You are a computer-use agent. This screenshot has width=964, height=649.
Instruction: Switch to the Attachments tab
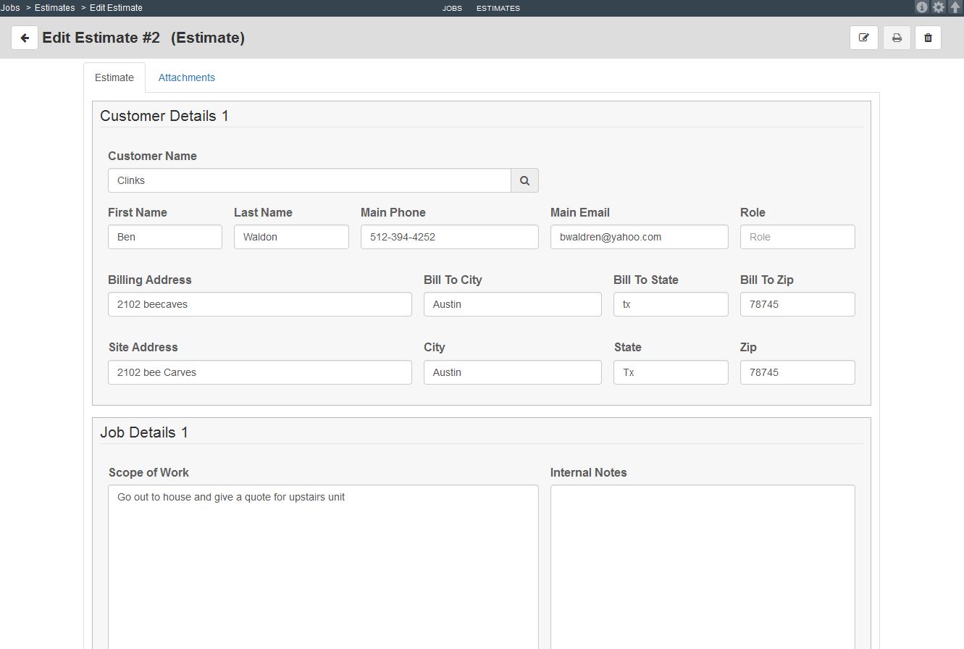click(187, 78)
